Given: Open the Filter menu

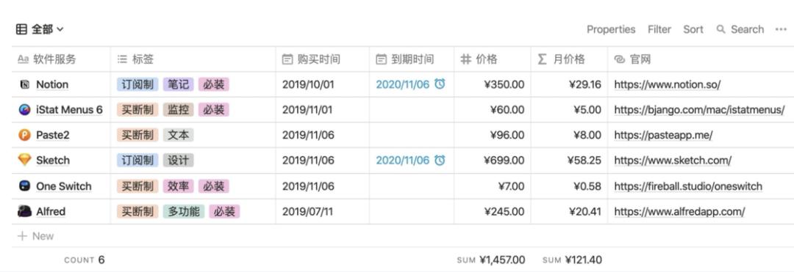Looking at the screenshot, I should pos(659,29).
